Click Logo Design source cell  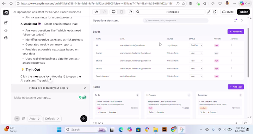click(172, 45)
